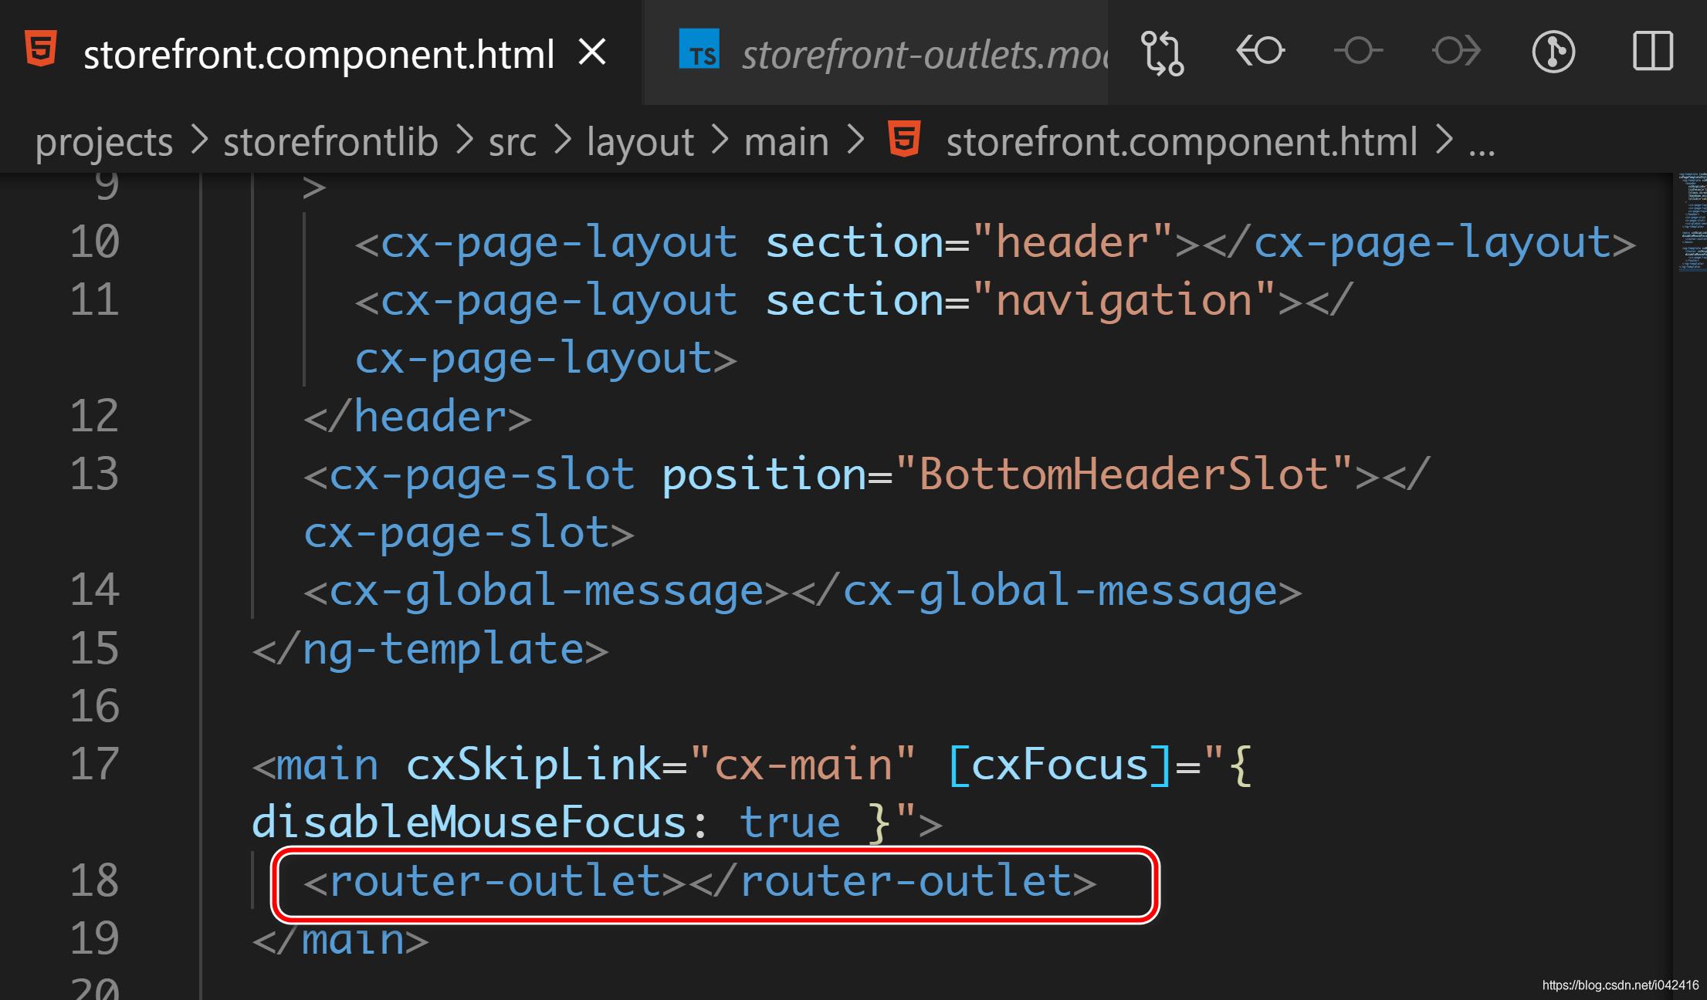Image resolution: width=1707 pixels, height=1000 pixels.
Task: Click the TS file icon on second tab
Action: click(699, 49)
